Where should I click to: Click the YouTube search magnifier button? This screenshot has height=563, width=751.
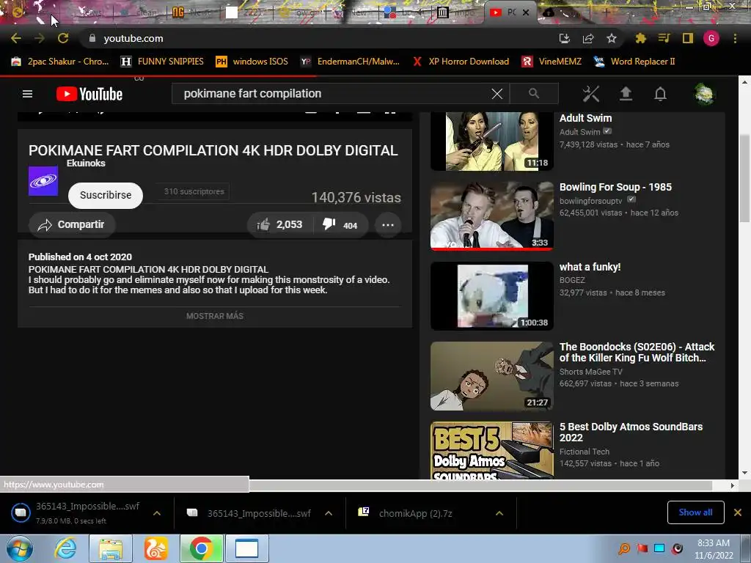click(534, 93)
